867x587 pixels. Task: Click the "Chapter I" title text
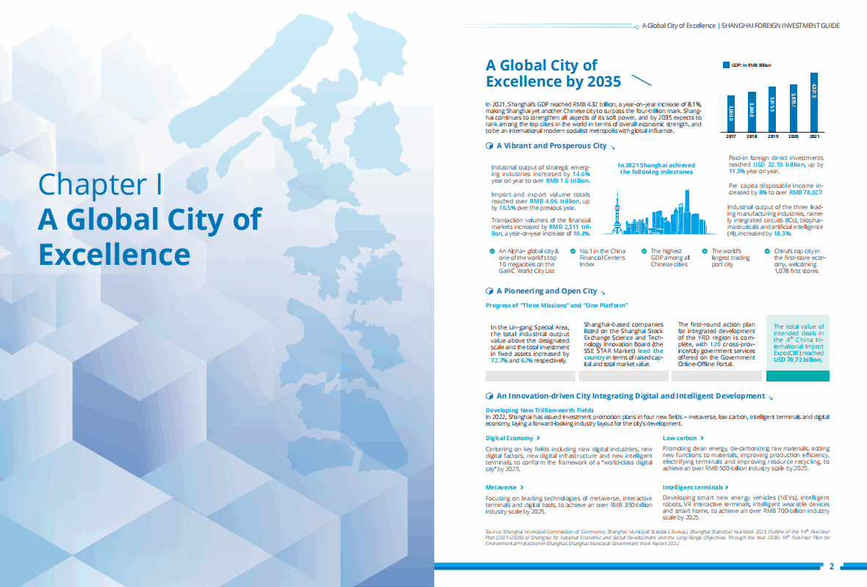click(100, 184)
